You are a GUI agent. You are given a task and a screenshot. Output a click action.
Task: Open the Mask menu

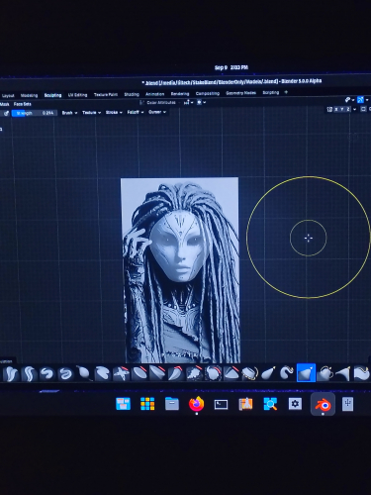tap(5, 104)
